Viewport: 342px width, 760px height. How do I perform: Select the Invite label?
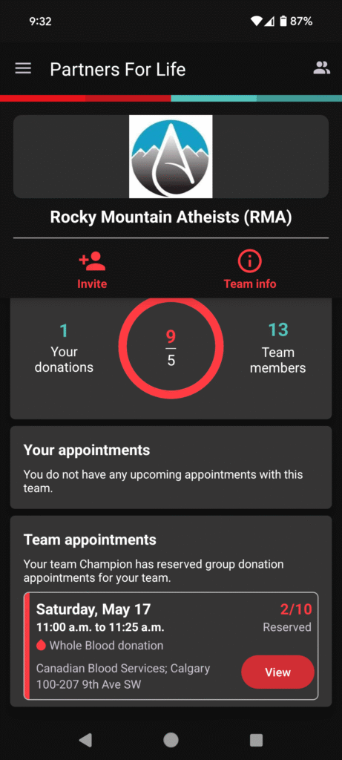point(92,284)
